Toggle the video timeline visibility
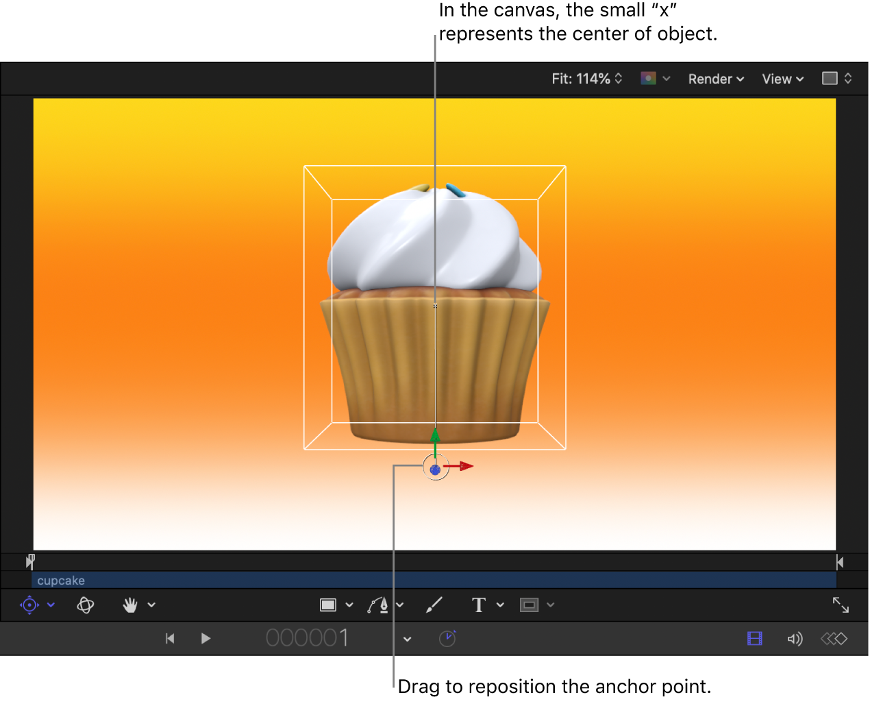Image resolution: width=870 pixels, height=706 pixels. point(754,638)
